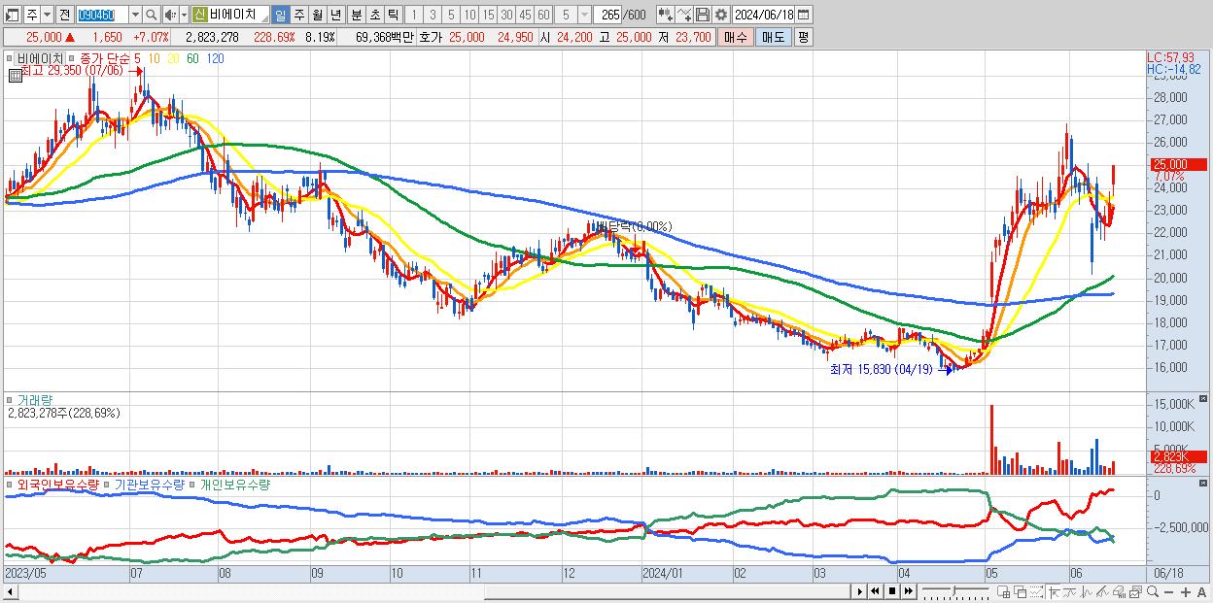
Task: Select the 10 interval toggle button
Action: coord(469,16)
